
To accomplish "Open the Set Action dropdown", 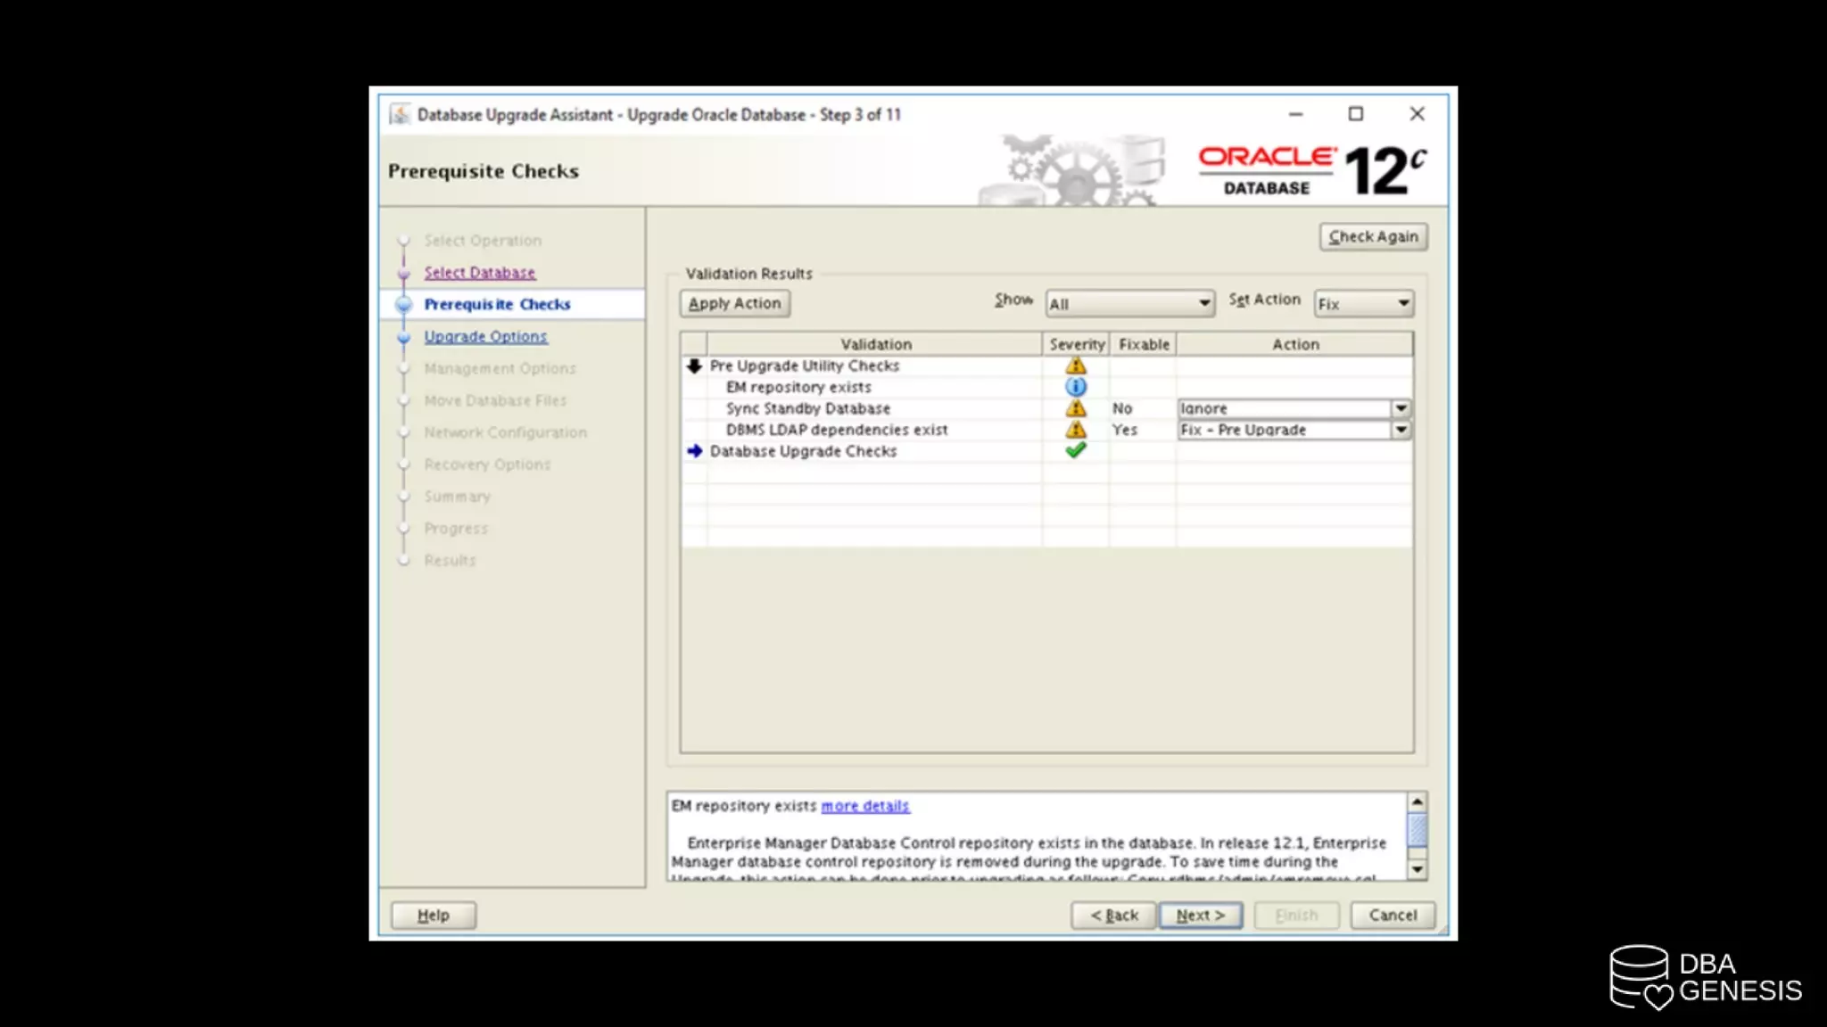I will tap(1402, 304).
